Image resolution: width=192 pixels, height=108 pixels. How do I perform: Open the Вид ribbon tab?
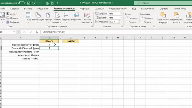[x=134, y=9]
